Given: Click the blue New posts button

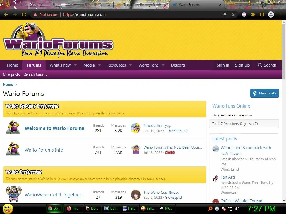Looking at the screenshot, I should coord(264,93).
